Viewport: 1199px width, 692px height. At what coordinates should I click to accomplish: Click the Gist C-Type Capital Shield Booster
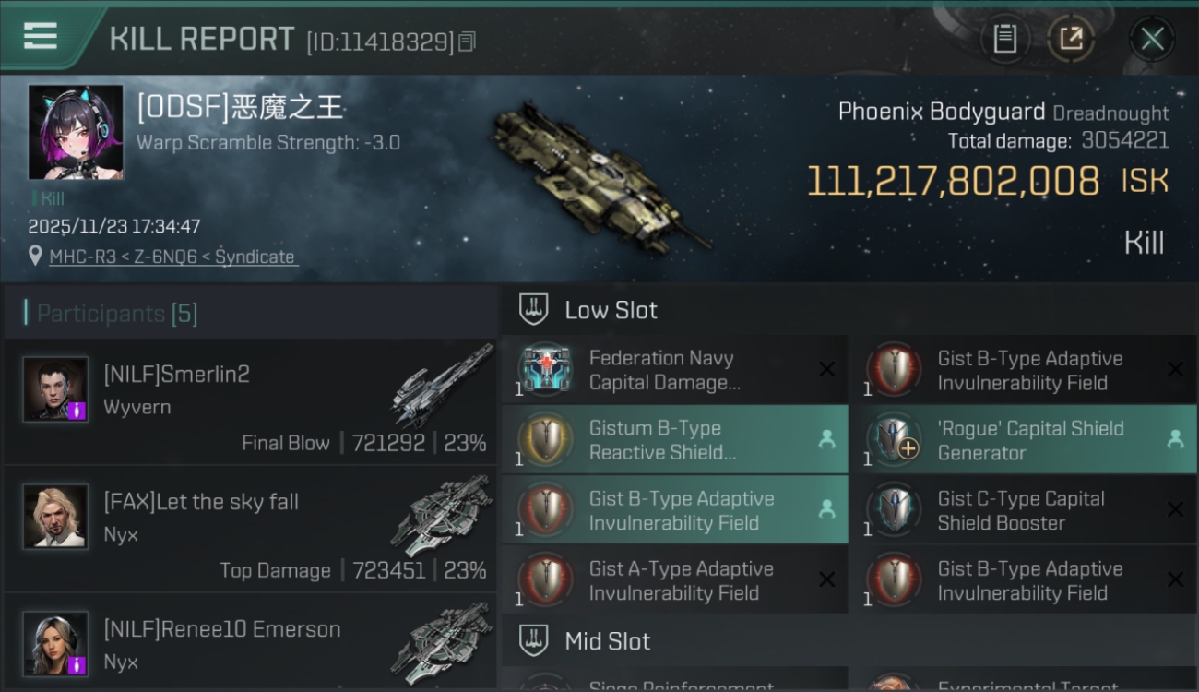[1023, 510]
